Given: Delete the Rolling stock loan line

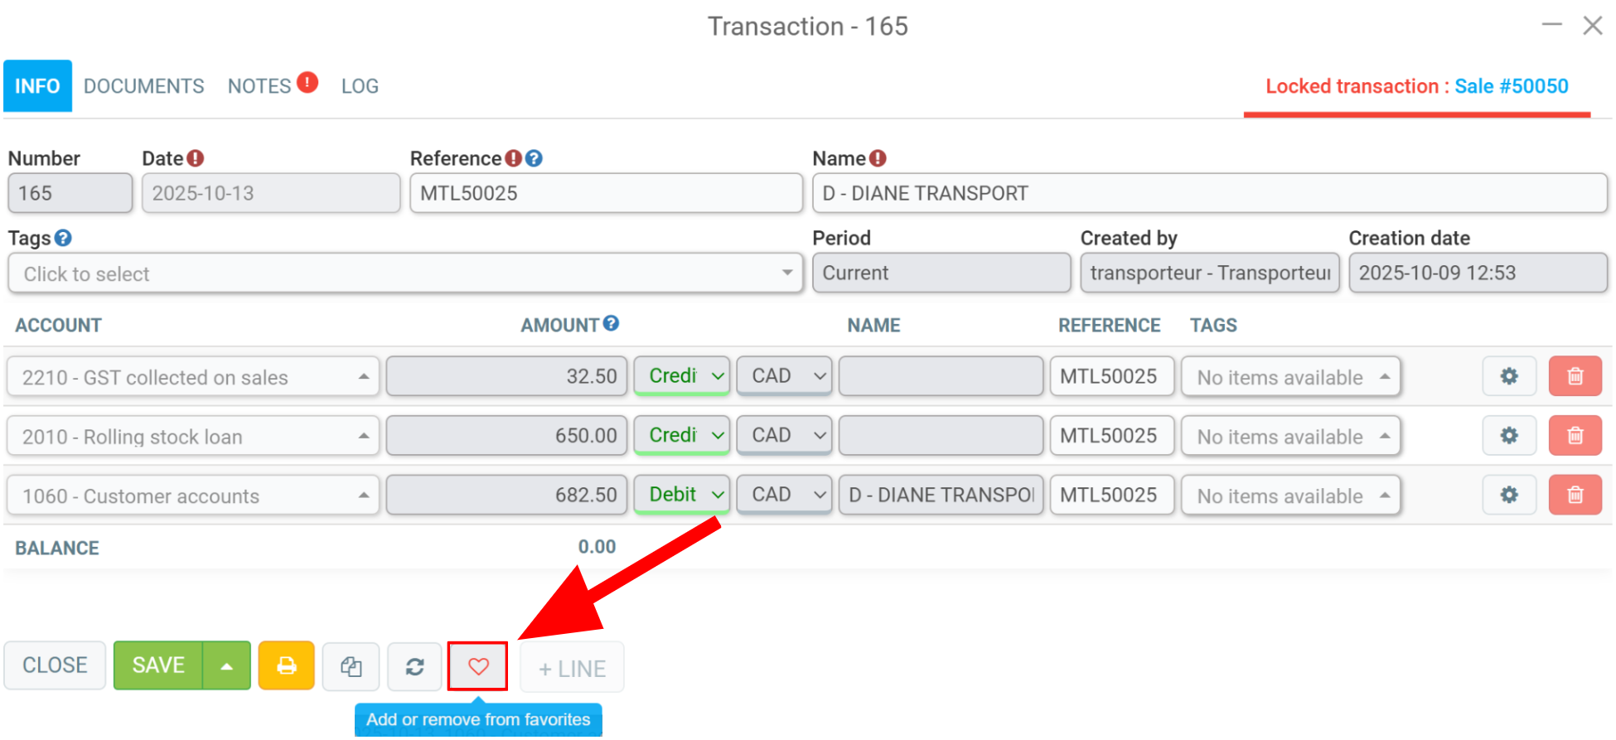Looking at the screenshot, I should tap(1575, 435).
